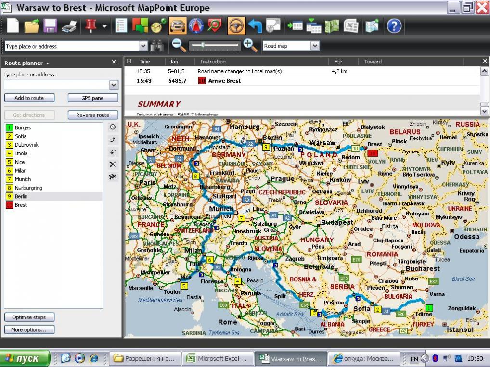
Task: Click the map settings icon beside Help
Action: click(x=372, y=25)
